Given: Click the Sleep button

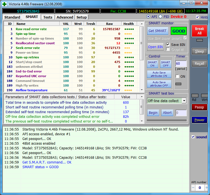Looking at the screenshot, I should (x=200, y=51).
